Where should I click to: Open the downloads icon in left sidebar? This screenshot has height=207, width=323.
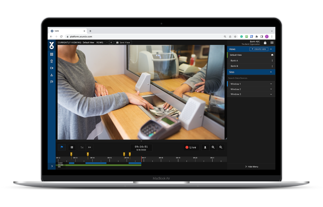click(52, 75)
